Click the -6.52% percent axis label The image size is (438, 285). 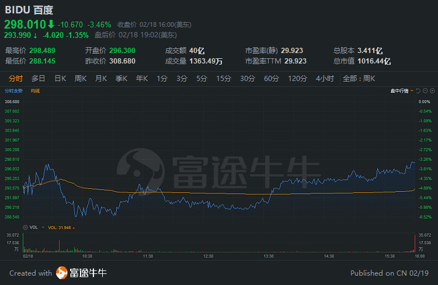point(425,217)
